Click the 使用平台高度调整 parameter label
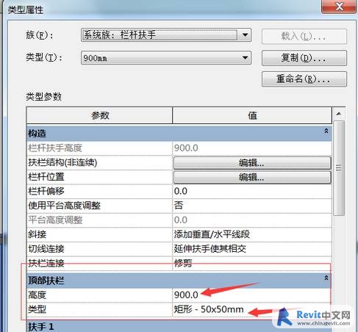The image size is (358, 332). (64, 206)
